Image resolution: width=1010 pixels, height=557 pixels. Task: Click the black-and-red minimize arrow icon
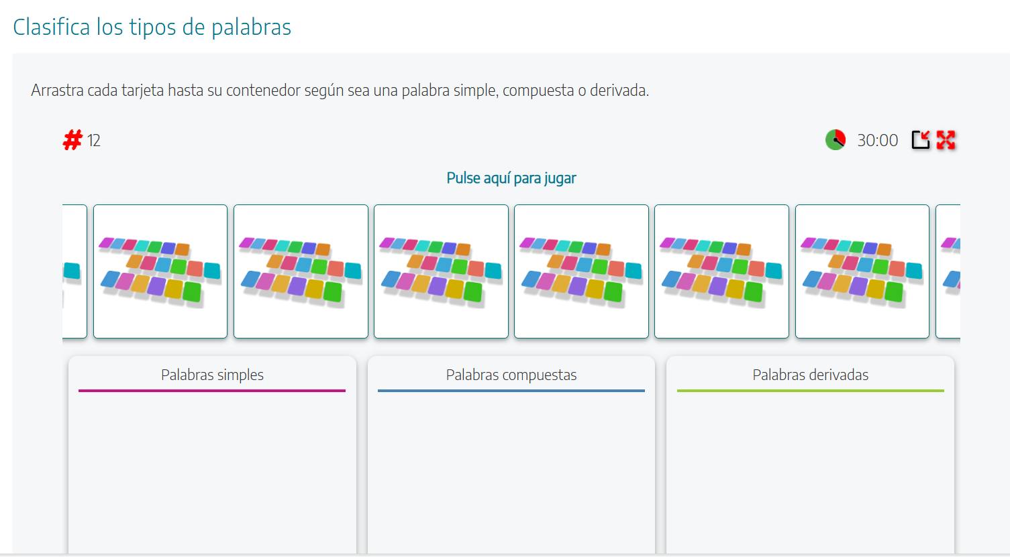click(x=921, y=140)
